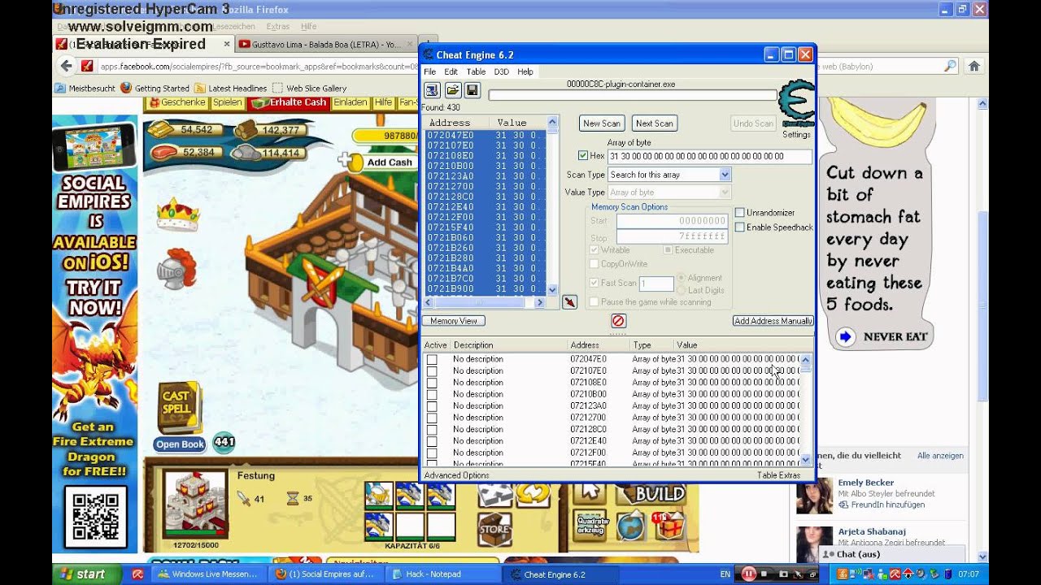Viewport: 1041px width, 585px height.
Task: Select the Festung castle thumbnail
Action: (x=195, y=502)
